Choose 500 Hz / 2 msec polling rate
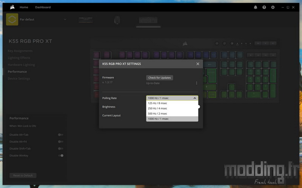Viewport: 302px width, 188px height. coord(172,114)
